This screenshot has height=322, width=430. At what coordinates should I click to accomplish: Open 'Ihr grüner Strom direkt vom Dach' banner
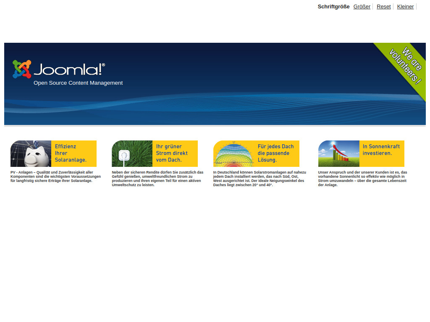175,153
